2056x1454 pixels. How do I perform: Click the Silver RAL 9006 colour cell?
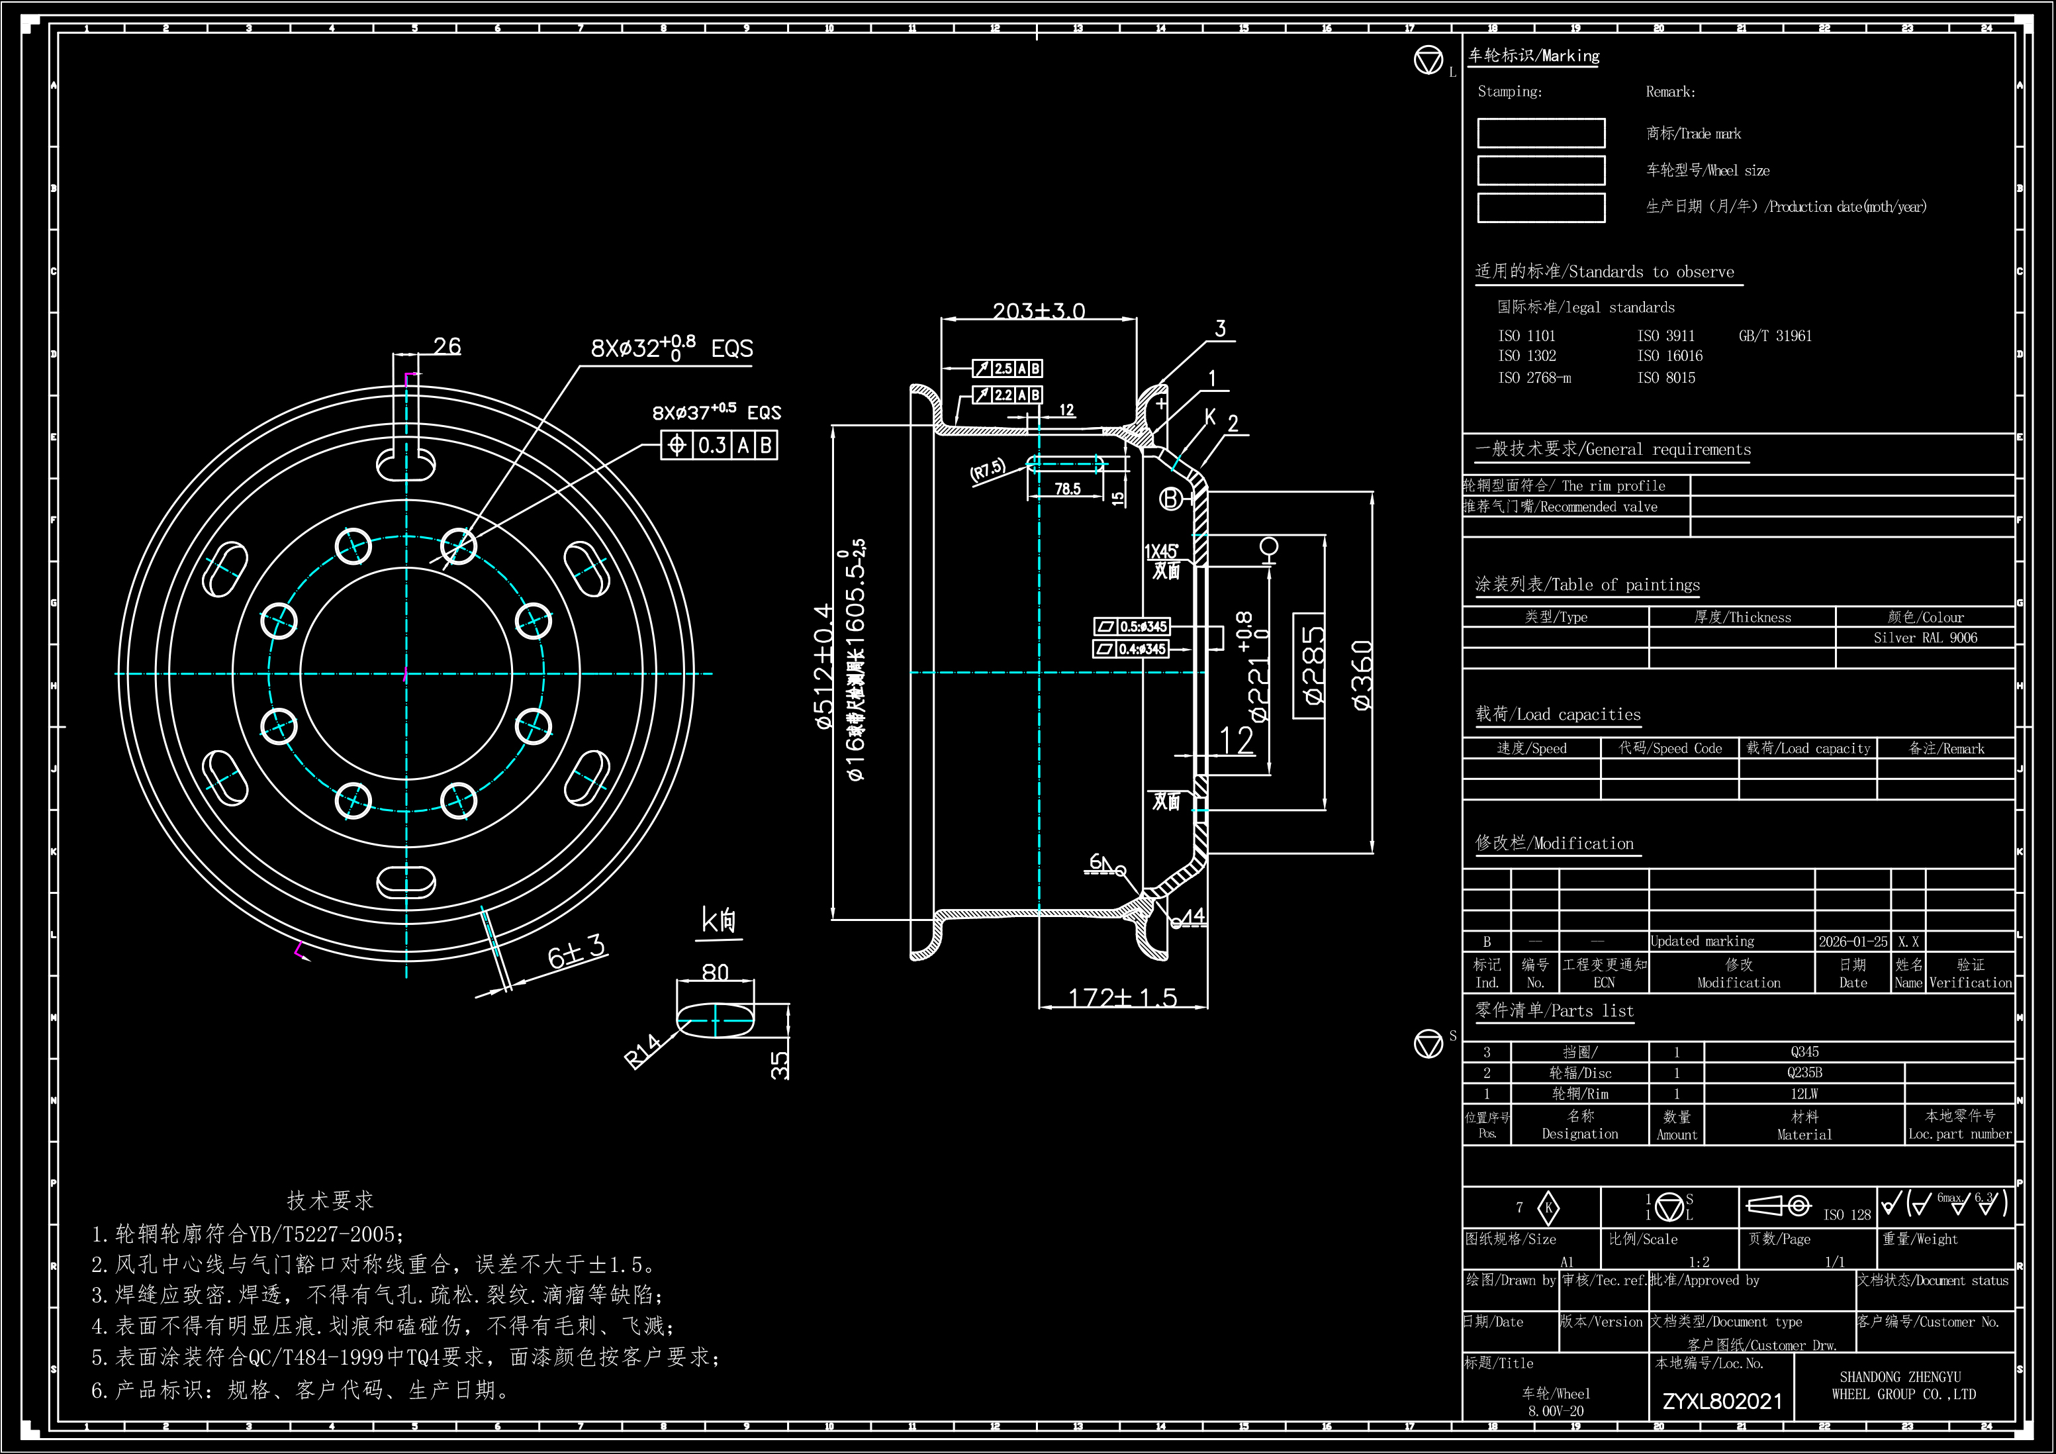coord(1924,638)
